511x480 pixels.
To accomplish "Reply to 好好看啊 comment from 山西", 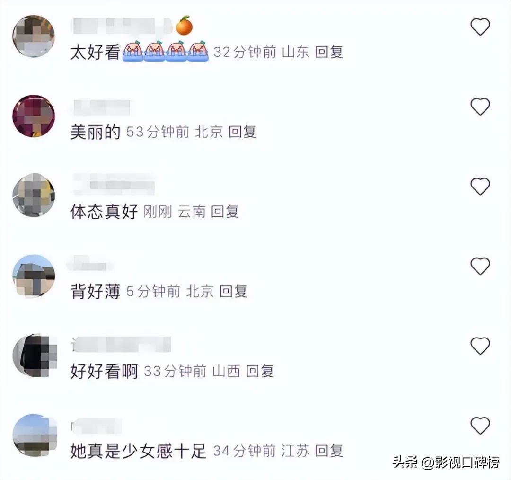I will [x=260, y=371].
